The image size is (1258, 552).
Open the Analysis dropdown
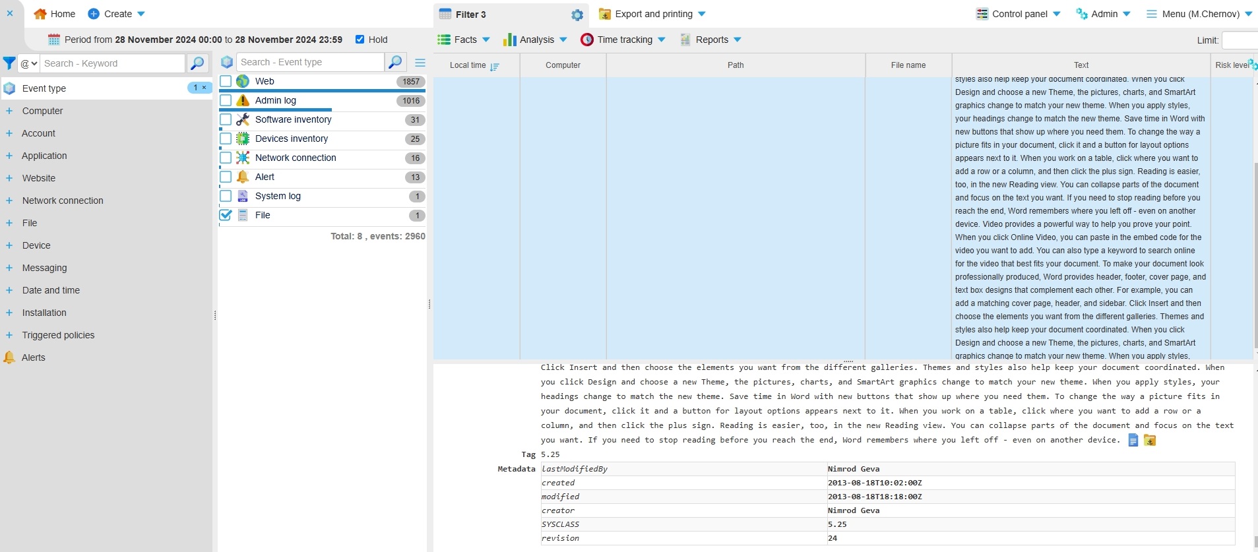pos(535,40)
